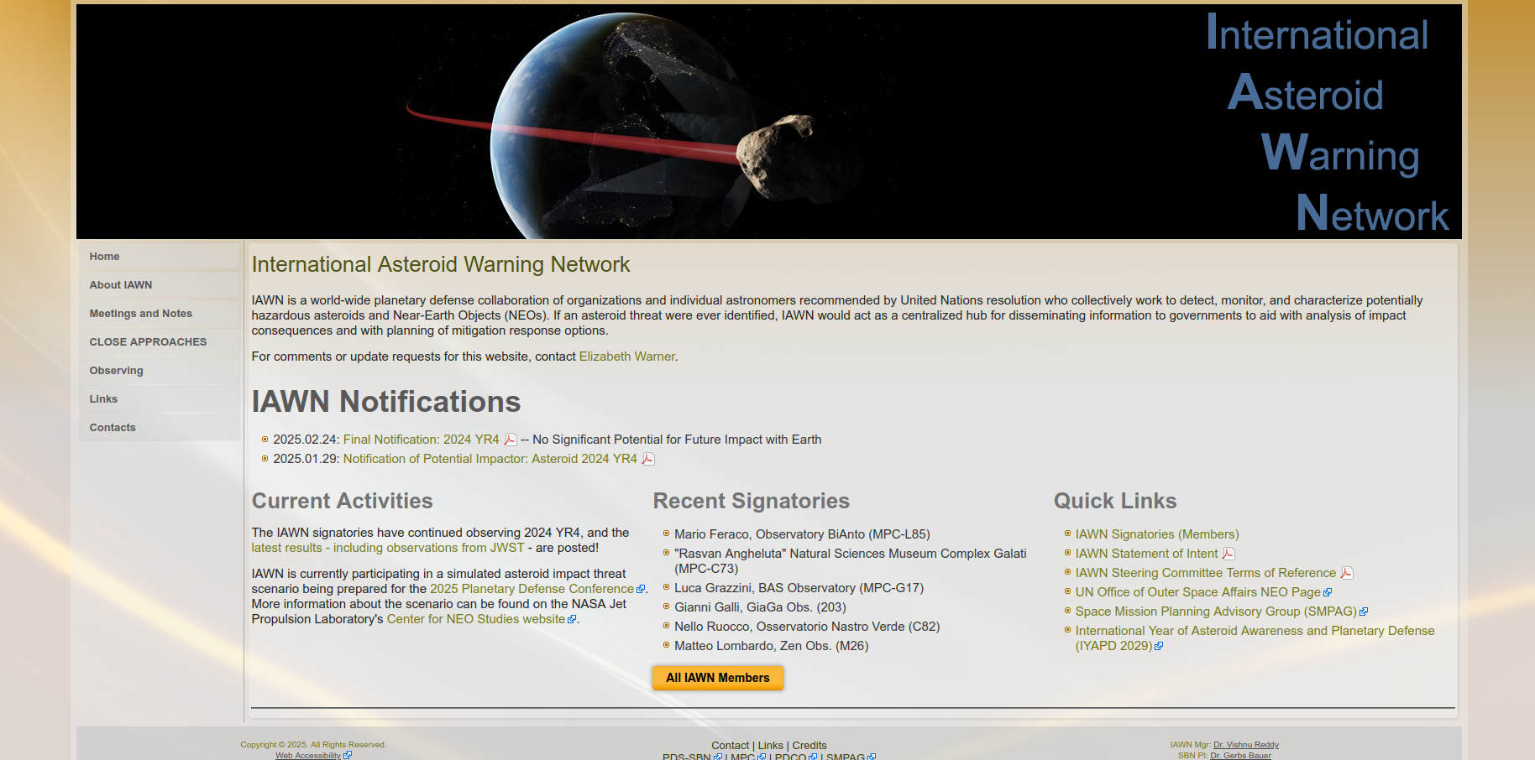The image size is (1535, 760).
Task: Open IAWN Signatories (Members) quick link
Action: [1156, 534]
